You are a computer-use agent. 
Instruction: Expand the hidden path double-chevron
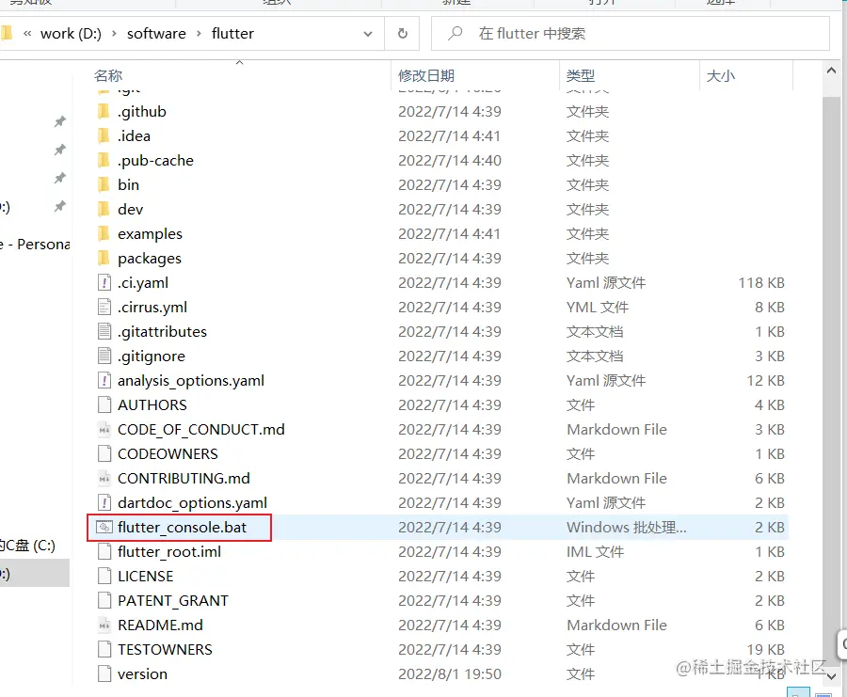pyautogui.click(x=27, y=34)
